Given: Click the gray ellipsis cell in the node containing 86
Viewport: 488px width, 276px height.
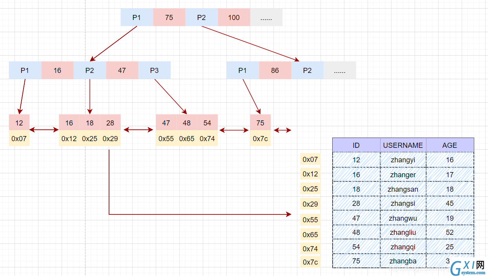Looking at the screenshot, I should 340,70.
